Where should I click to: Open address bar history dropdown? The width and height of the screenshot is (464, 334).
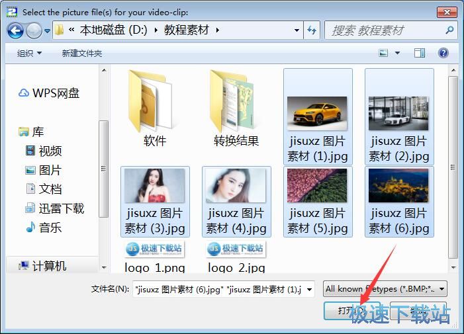click(297, 30)
